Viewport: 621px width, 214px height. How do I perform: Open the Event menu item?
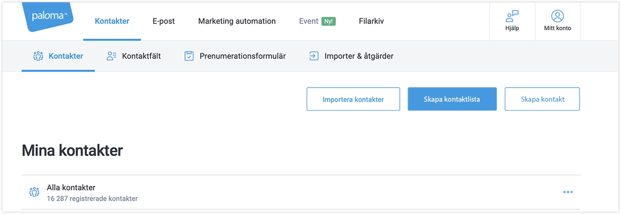[309, 21]
